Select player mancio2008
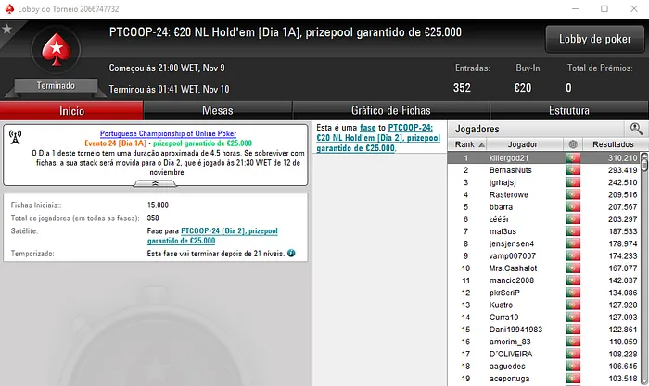The width and height of the screenshot is (649, 386). tap(512, 280)
